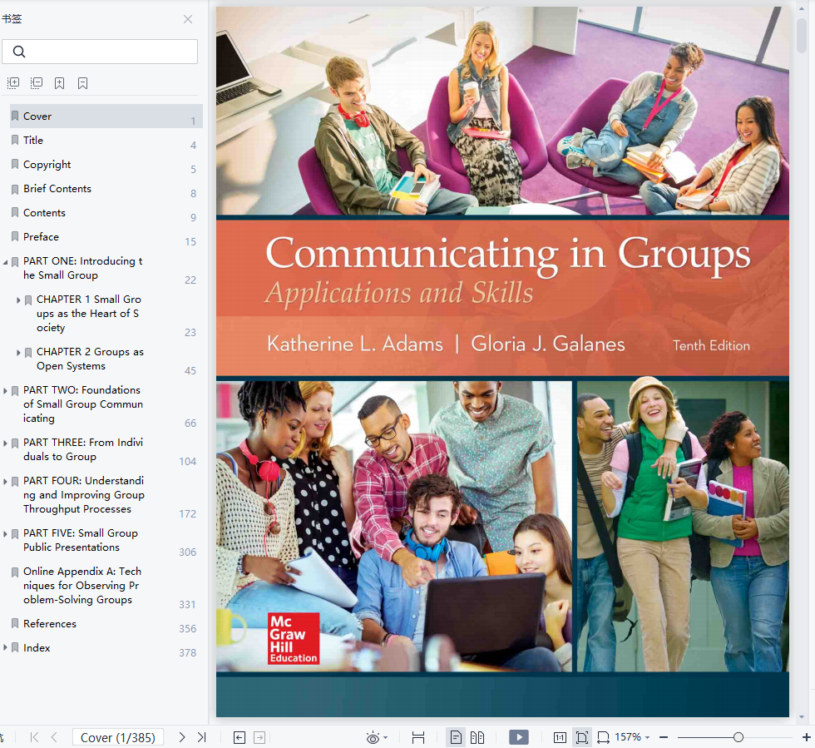Click page number 331 in bookmarks list
The width and height of the screenshot is (815, 748).
pos(187,604)
